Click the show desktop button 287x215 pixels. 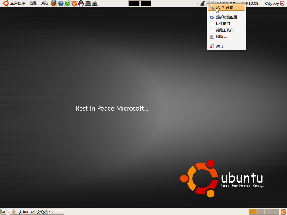3,212
